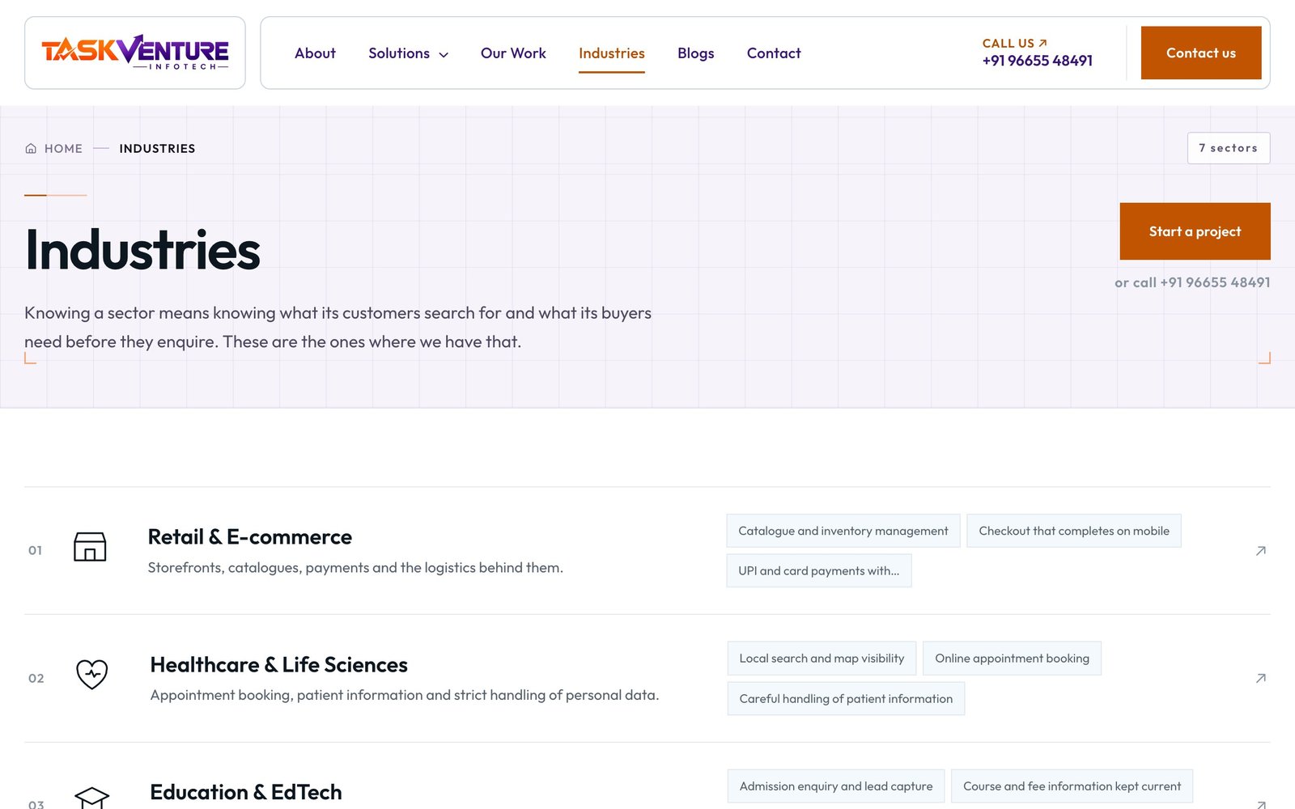Image resolution: width=1295 pixels, height=809 pixels.
Task: Open the Retail & E-commerce row arrow
Action: (1260, 550)
